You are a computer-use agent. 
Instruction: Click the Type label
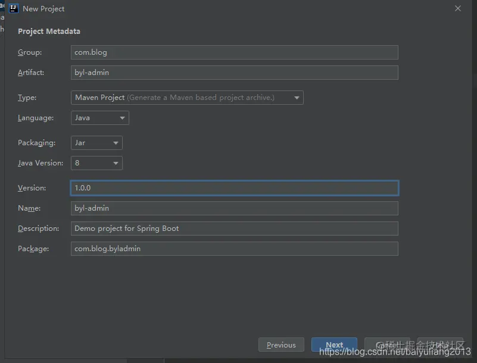tap(27, 98)
